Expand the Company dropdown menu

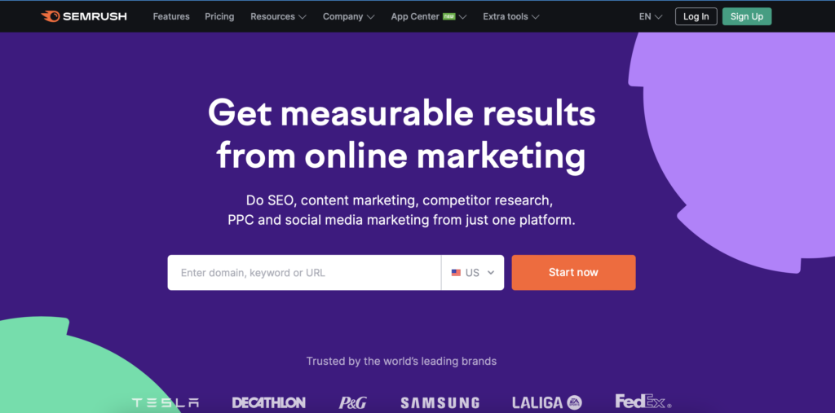click(x=348, y=16)
